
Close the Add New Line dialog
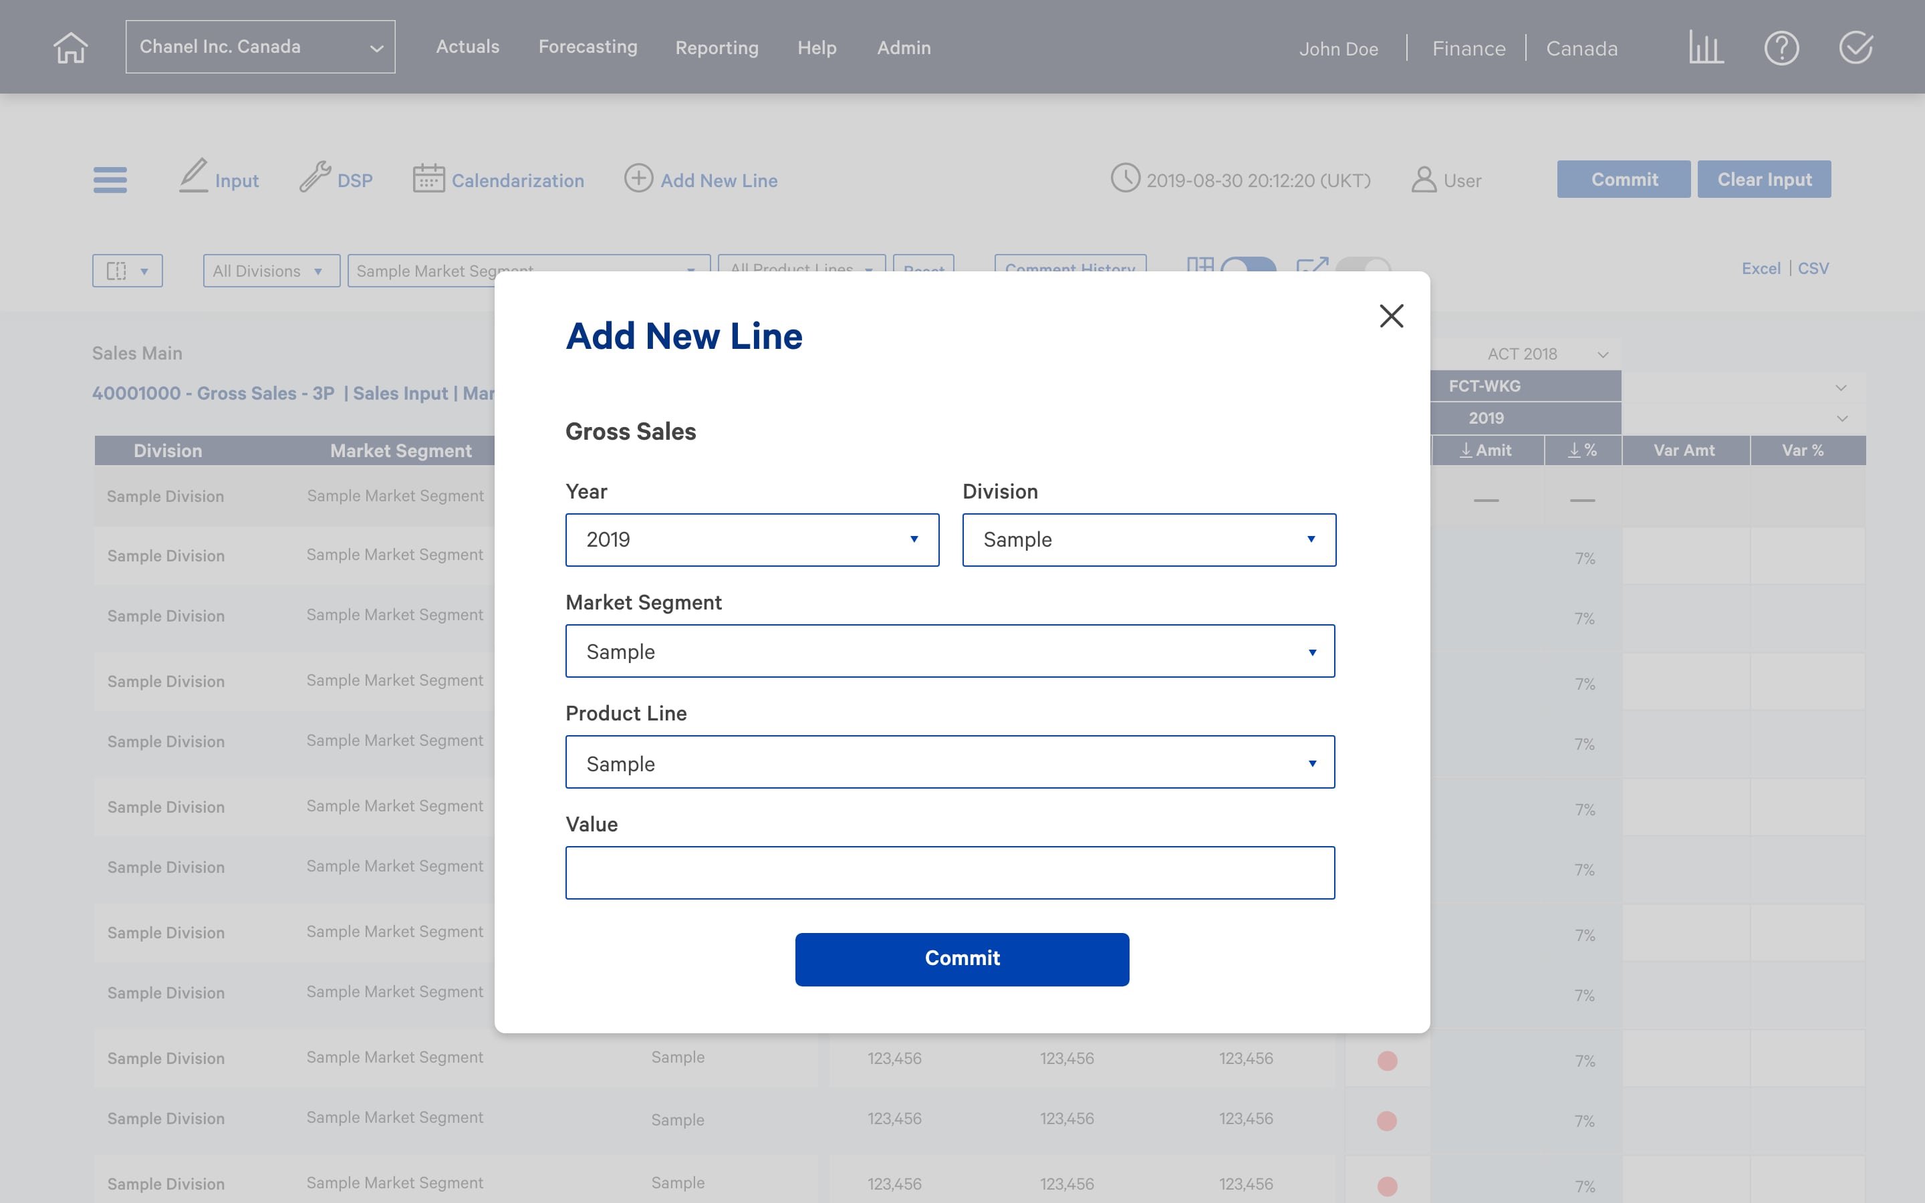pyautogui.click(x=1391, y=316)
